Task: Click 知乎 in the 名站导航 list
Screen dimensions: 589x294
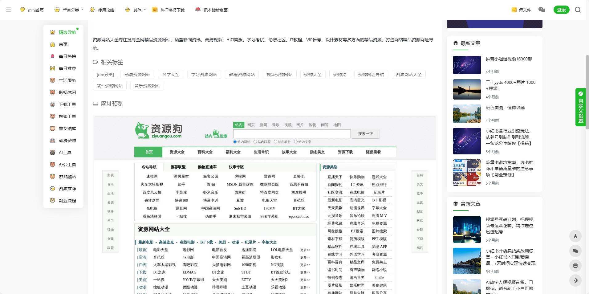Action: 181,184
